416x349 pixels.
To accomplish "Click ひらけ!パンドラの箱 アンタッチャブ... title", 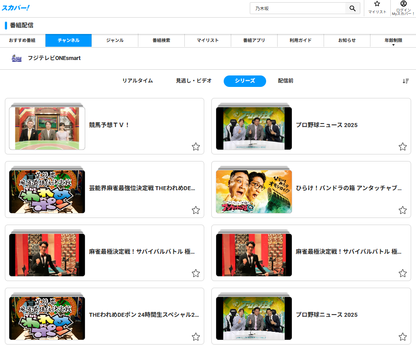I will [349, 188].
